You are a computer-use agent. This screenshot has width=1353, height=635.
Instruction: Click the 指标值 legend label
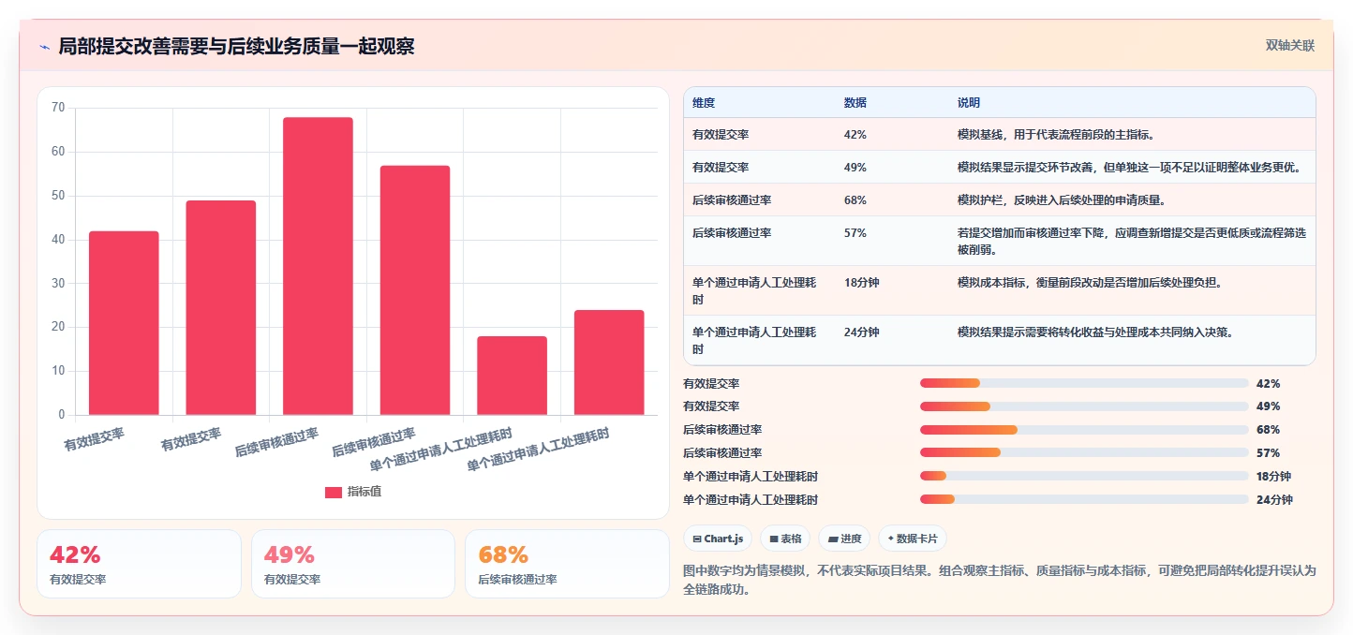point(364,493)
